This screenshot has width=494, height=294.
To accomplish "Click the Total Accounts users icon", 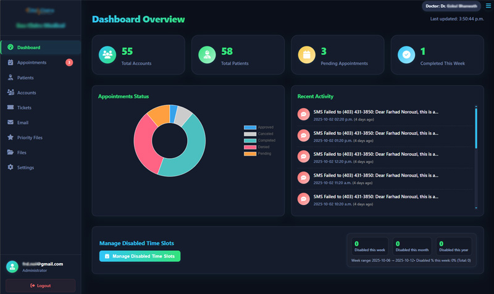I will (x=107, y=55).
